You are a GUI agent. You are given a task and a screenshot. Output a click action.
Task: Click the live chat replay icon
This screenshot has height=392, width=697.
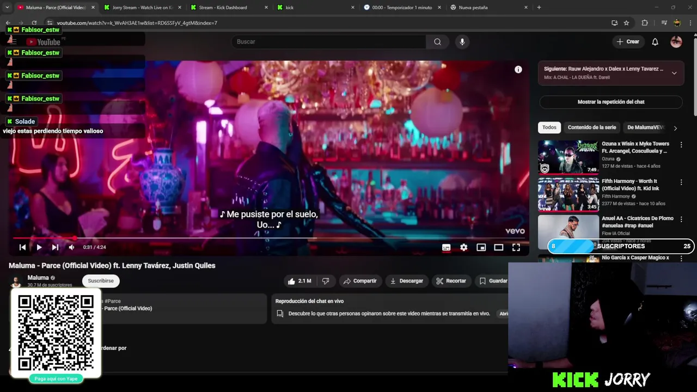click(x=280, y=314)
